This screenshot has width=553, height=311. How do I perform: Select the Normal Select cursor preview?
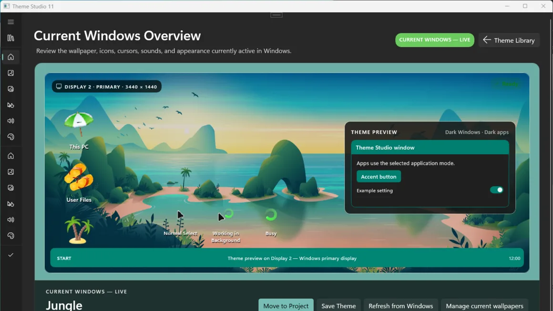coord(180,215)
